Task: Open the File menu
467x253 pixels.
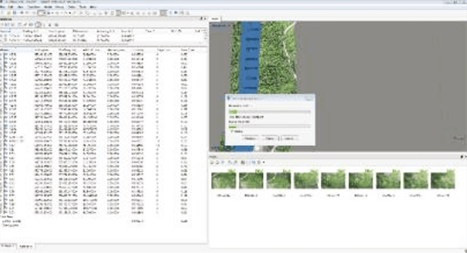Action: click(x=3, y=7)
